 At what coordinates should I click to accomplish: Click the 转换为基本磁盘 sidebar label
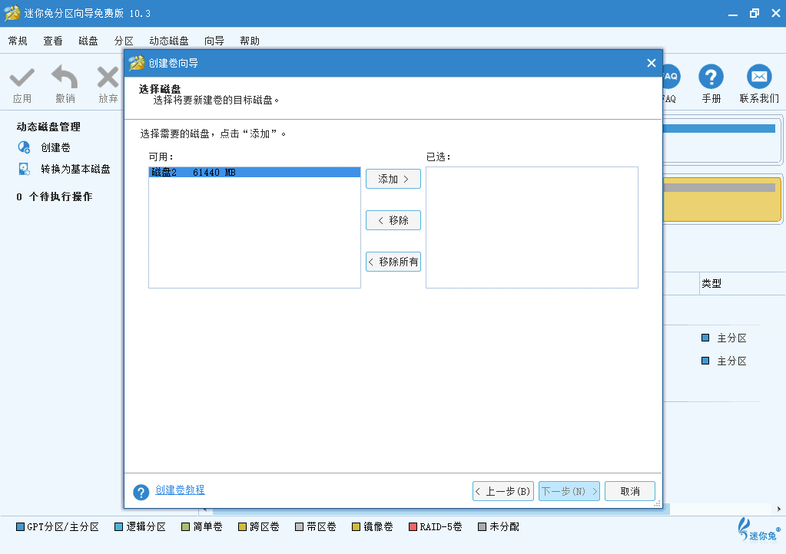click(x=76, y=169)
